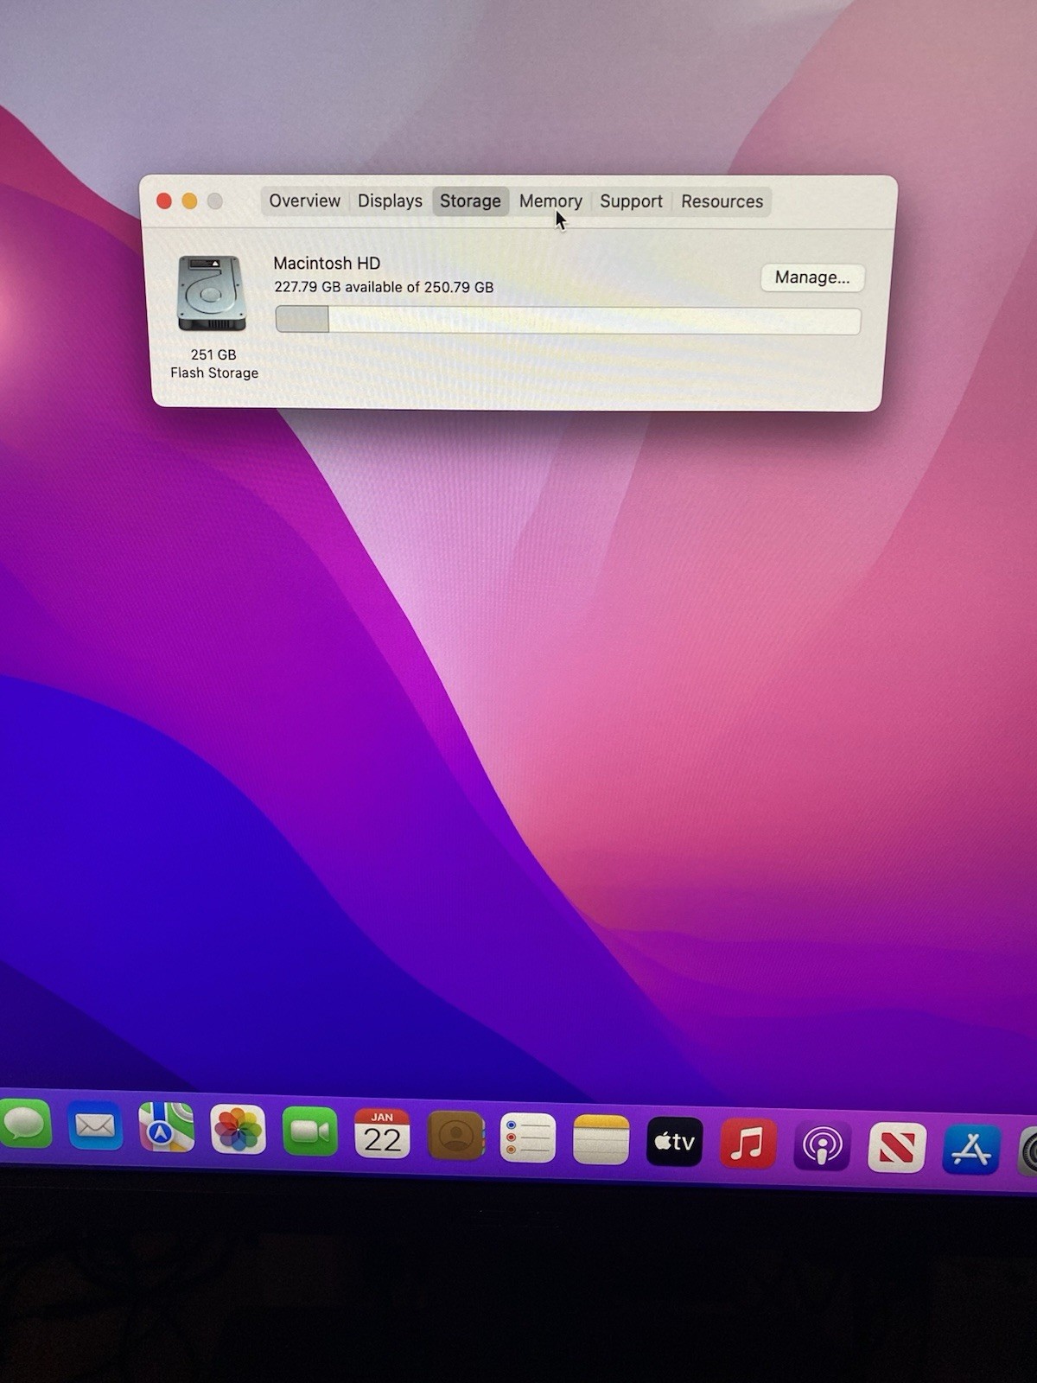Launch App Store from the Dock
The height and width of the screenshot is (1383, 1037).
pyautogui.click(x=971, y=1149)
